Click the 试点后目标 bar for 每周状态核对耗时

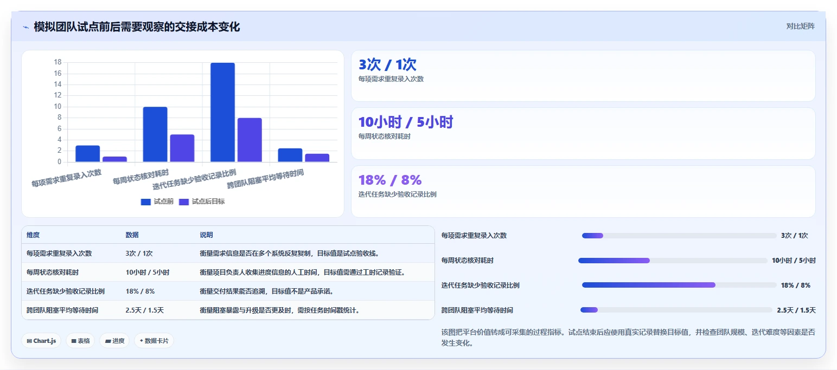click(182, 148)
